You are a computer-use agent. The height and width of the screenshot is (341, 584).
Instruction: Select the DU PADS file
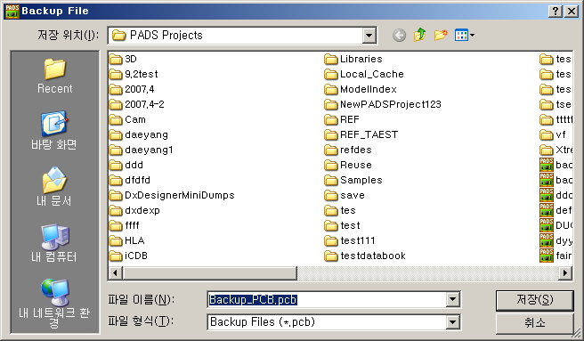point(556,225)
